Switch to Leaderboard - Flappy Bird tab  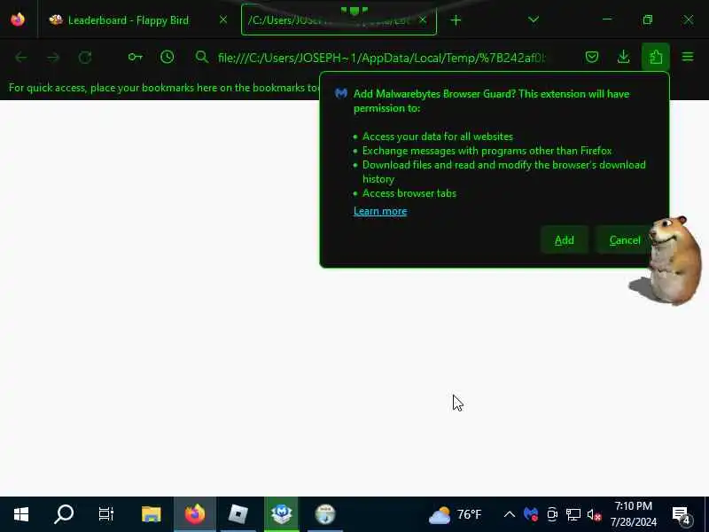128,20
